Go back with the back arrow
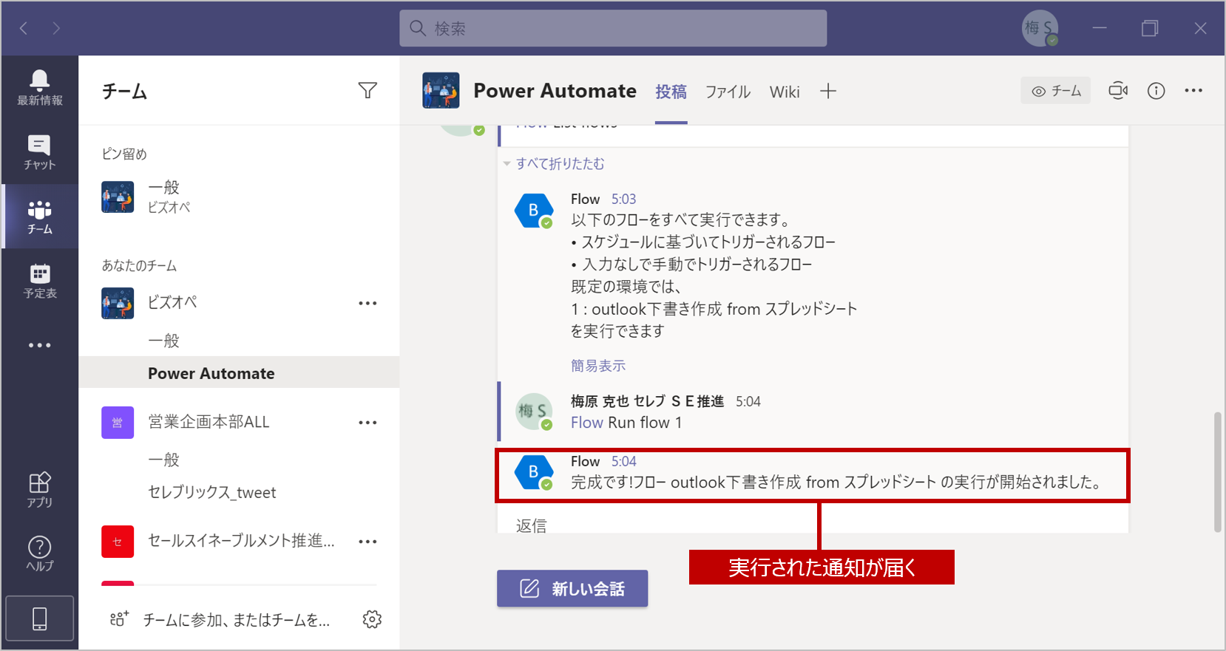1226x651 pixels. tap(24, 28)
